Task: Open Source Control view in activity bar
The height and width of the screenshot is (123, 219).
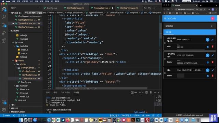Action: tap(4, 25)
